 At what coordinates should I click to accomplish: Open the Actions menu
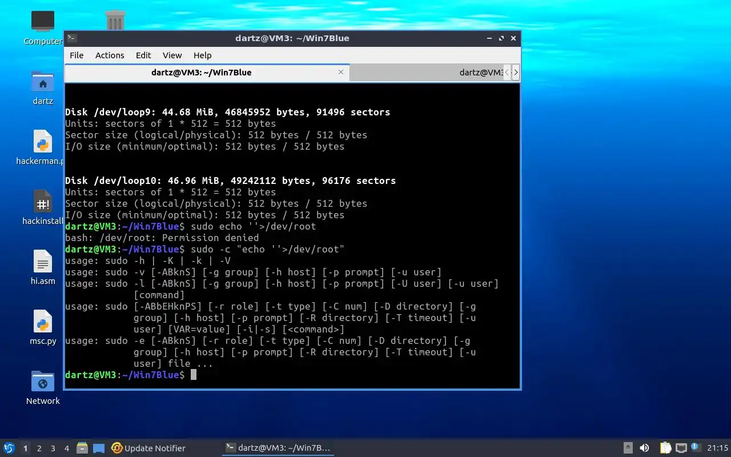pyautogui.click(x=110, y=55)
